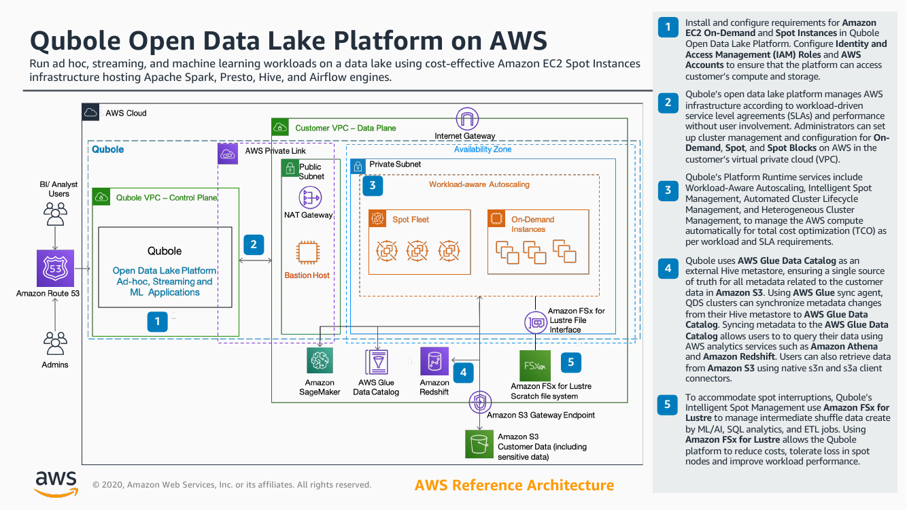Click the FSx Lustre File Interface purple icon
This screenshot has width=907, height=510.
[x=536, y=322]
